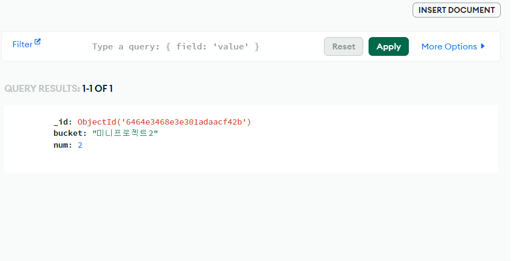Click the QUERY RESULTS label
512x261 pixels.
click(x=42, y=89)
